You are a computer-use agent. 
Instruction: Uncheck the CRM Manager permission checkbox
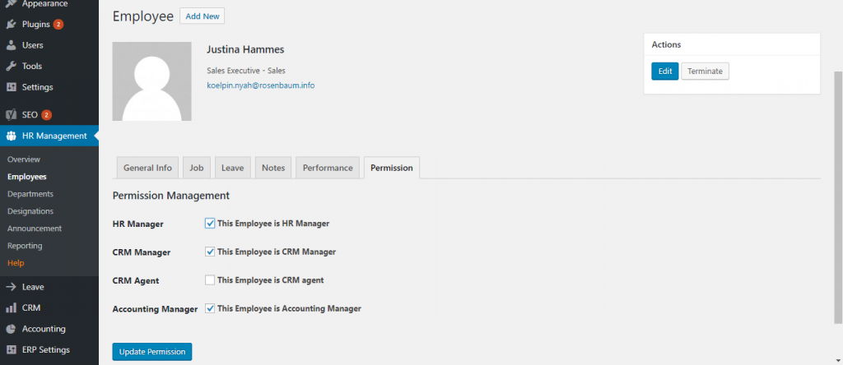pyautogui.click(x=210, y=252)
